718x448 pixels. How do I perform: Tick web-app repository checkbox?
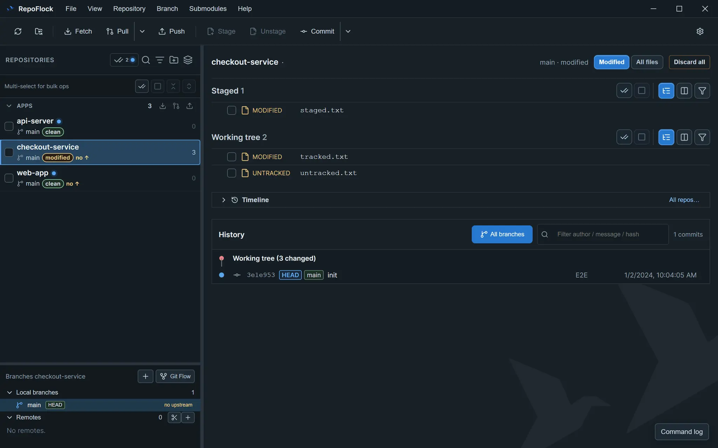pos(9,178)
